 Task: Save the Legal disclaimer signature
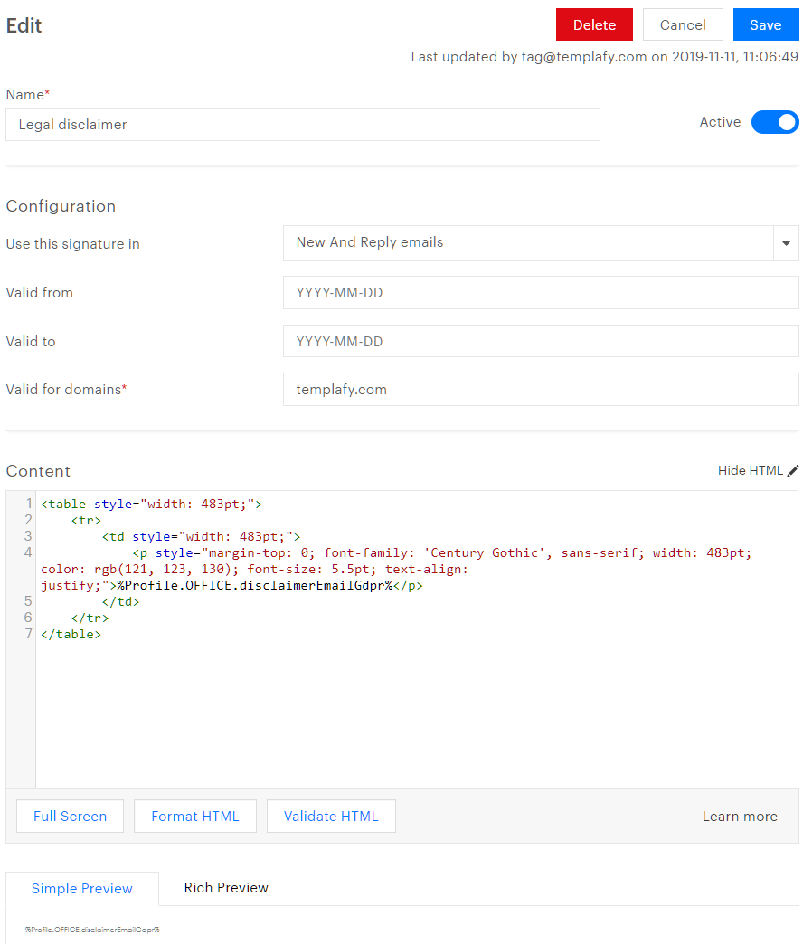[765, 24]
